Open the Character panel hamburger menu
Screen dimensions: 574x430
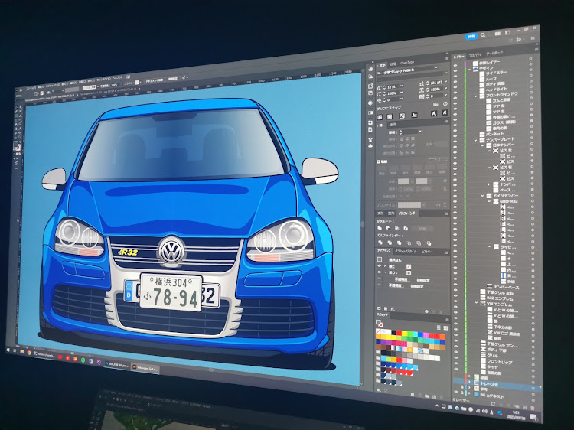447,59
